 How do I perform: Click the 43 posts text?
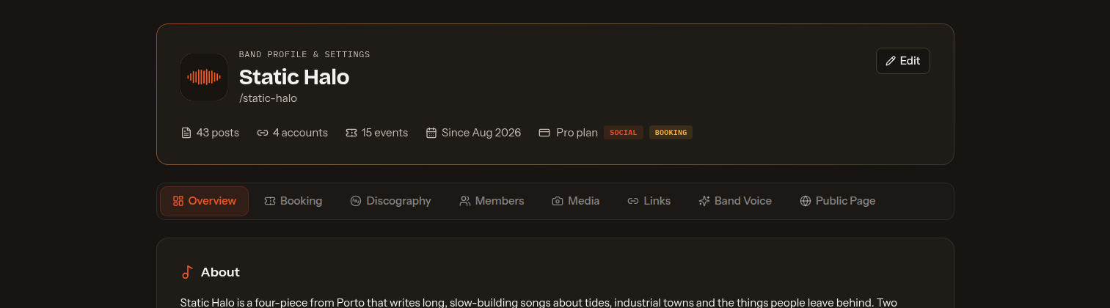point(218,133)
